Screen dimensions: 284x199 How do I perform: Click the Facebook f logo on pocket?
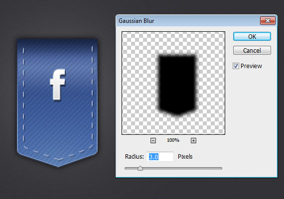[x=58, y=84]
